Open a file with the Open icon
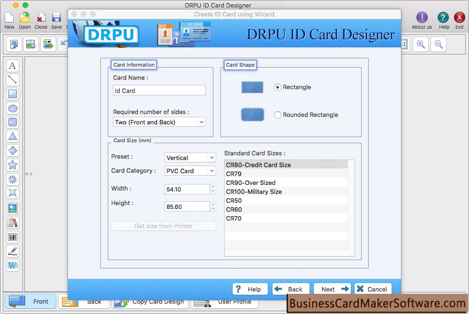 [25, 18]
